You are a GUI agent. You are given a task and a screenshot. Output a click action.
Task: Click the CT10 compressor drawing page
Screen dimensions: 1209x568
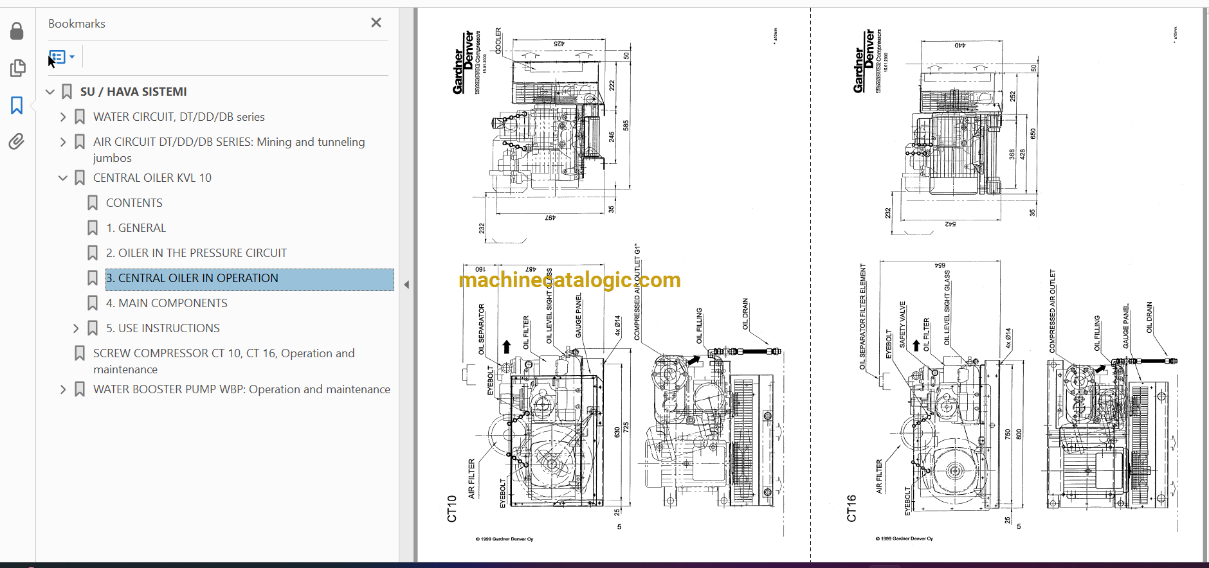614,285
